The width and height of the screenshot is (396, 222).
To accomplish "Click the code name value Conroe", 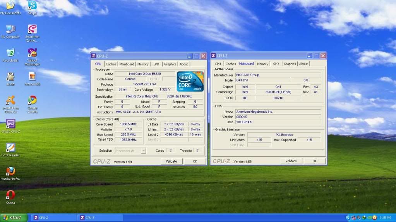I will tap(130, 79).
